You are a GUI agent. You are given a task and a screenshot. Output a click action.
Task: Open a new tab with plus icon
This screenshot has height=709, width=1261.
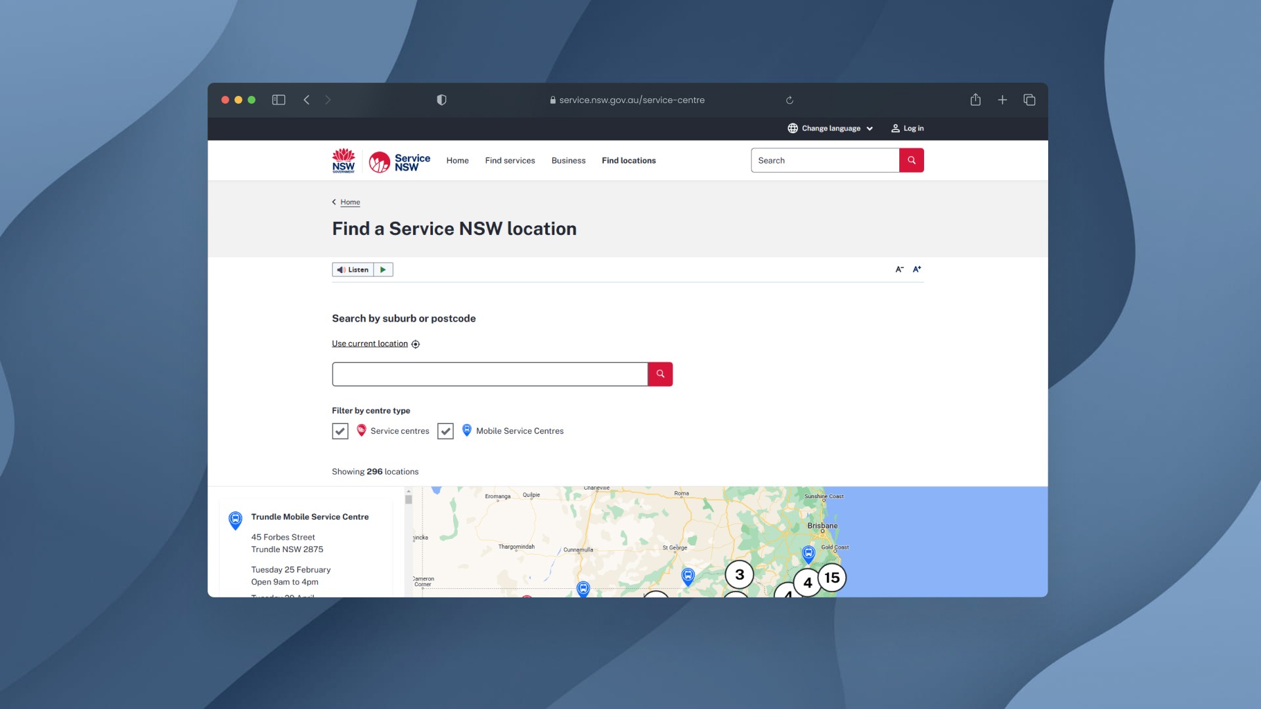tap(1002, 100)
